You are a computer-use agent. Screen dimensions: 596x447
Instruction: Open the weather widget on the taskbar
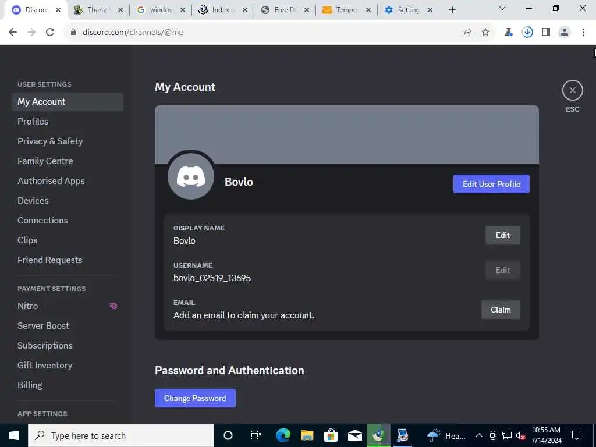tap(446, 435)
